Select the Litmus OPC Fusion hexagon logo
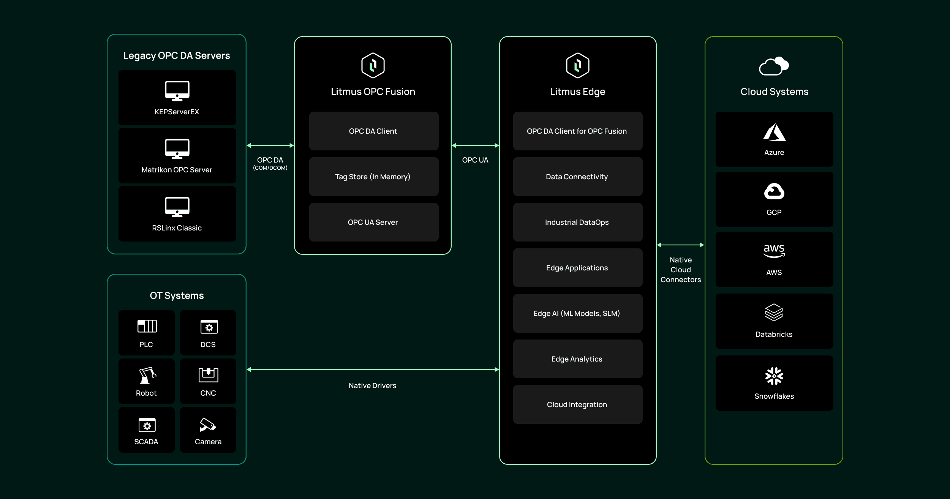Viewport: 950px width, 499px height. 373,65
